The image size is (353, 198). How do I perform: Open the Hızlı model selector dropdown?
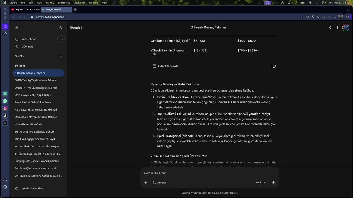click(261, 183)
